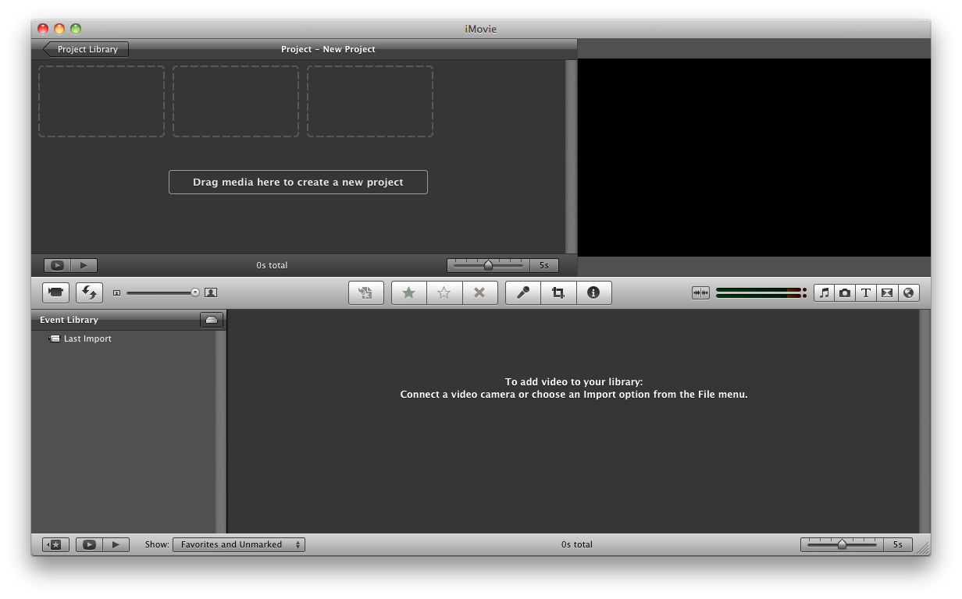Open the camera import window
Screen dimensions: 962x599
pos(55,292)
